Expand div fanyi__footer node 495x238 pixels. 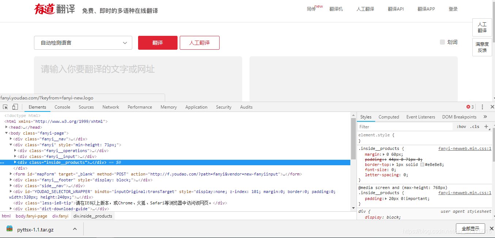(x=11, y=180)
